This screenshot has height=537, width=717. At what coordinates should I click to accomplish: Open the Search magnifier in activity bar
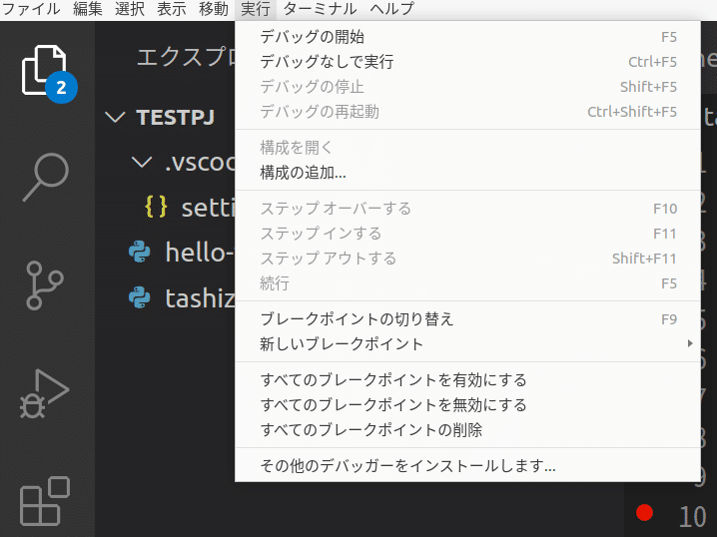pos(45,177)
